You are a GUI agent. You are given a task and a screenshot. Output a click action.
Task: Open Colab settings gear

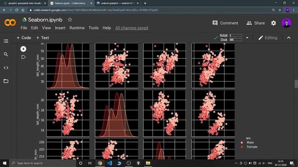273,23
